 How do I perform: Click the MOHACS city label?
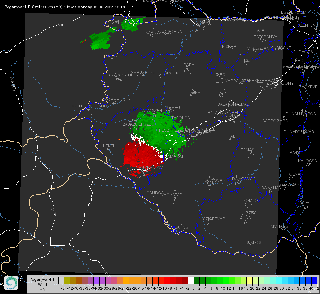[279, 226]
